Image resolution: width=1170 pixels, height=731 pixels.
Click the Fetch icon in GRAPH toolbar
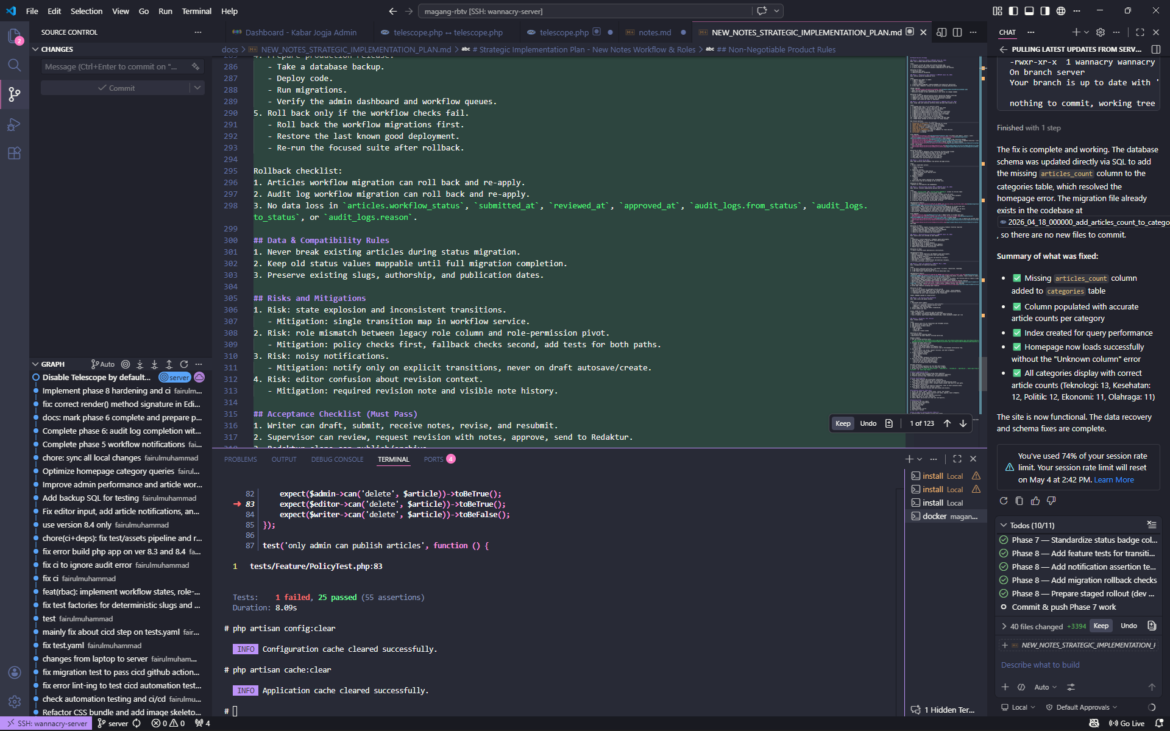140,364
